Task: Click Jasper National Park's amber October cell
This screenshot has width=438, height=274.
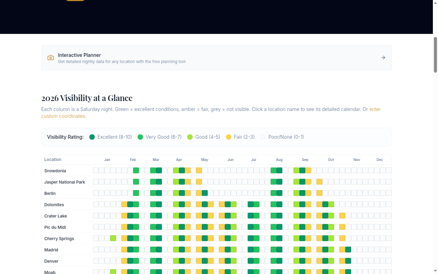Action: click(x=320, y=182)
